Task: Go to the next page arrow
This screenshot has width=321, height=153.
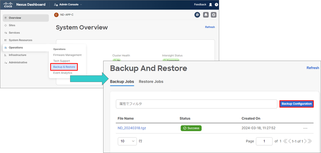Action: click(x=305, y=141)
